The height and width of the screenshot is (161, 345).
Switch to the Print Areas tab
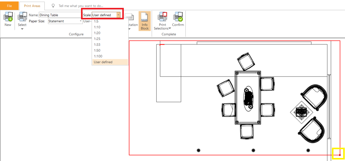click(x=32, y=6)
